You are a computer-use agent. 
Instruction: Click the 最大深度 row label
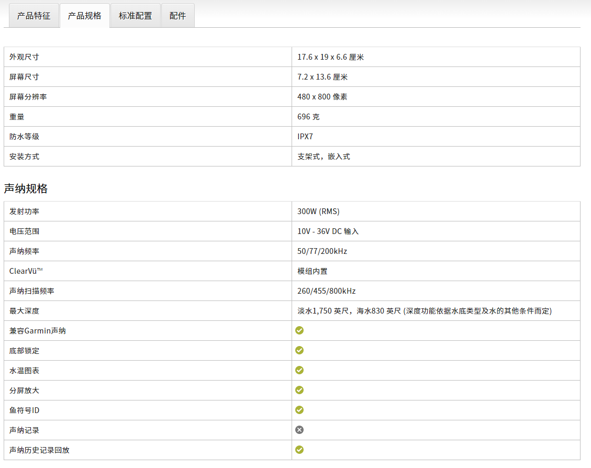(24, 311)
